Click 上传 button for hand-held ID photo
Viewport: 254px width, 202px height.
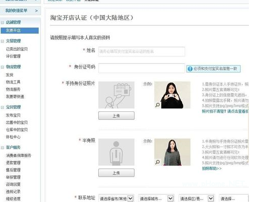[x=117, y=116]
